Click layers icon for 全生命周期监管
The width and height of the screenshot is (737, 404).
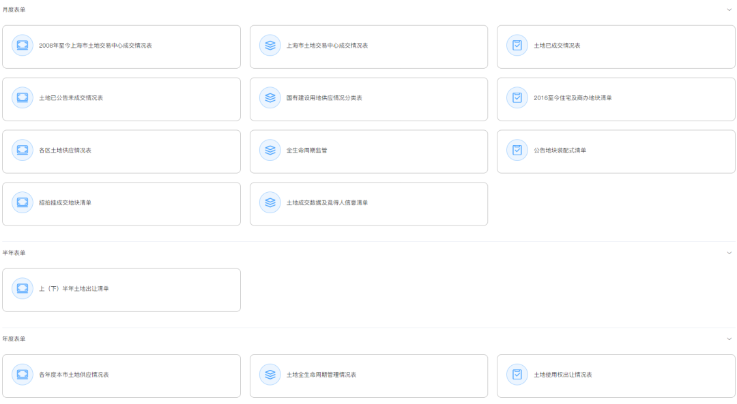pyautogui.click(x=270, y=150)
